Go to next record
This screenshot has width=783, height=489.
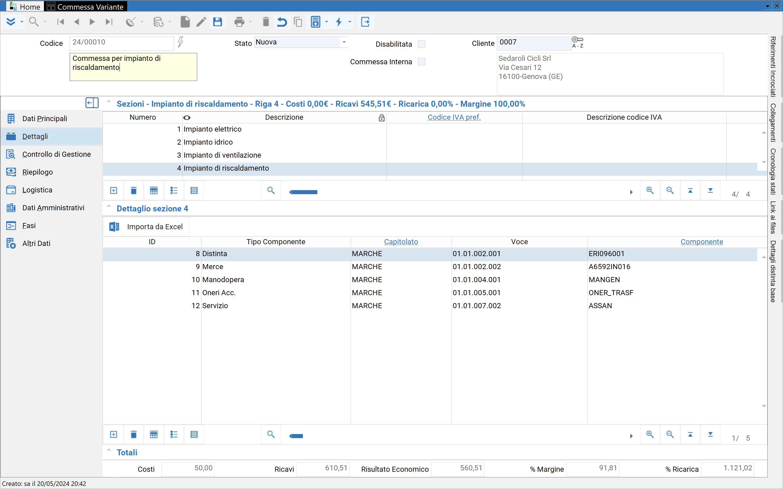[x=92, y=22]
